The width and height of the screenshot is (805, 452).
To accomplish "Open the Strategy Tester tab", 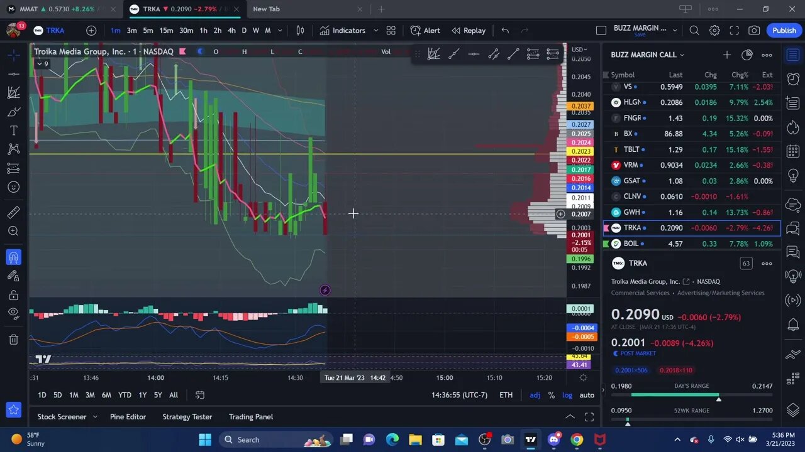I will pos(187,417).
